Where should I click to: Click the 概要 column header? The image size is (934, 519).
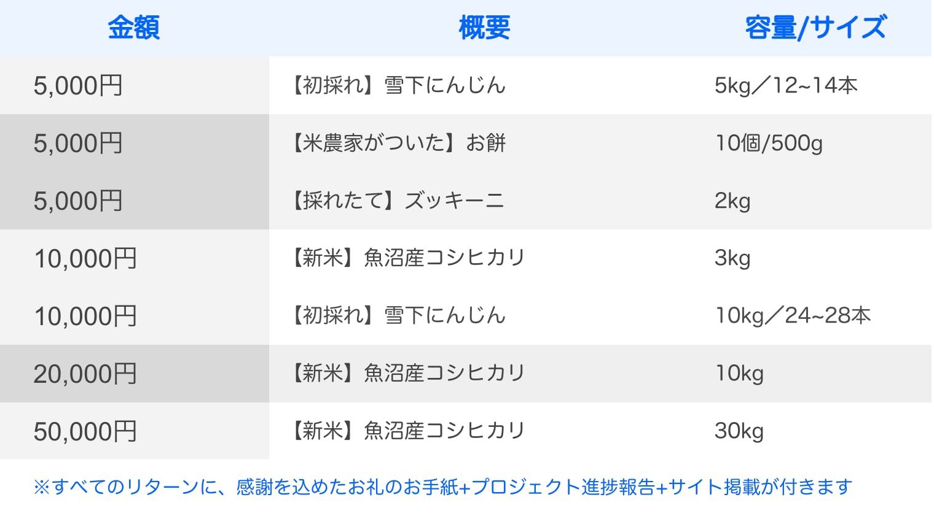(484, 28)
